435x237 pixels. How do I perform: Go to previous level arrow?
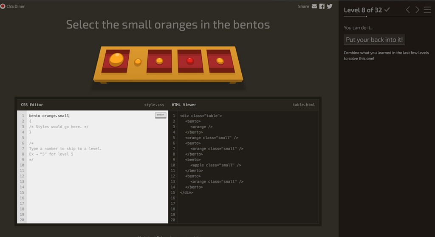pyautogui.click(x=408, y=10)
